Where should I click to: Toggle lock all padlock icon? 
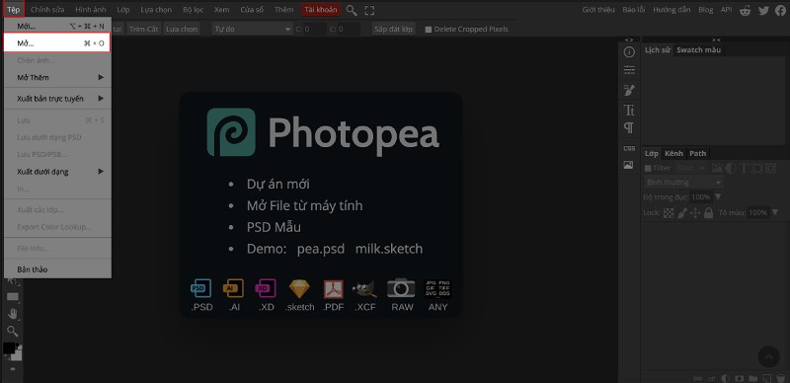click(x=708, y=212)
